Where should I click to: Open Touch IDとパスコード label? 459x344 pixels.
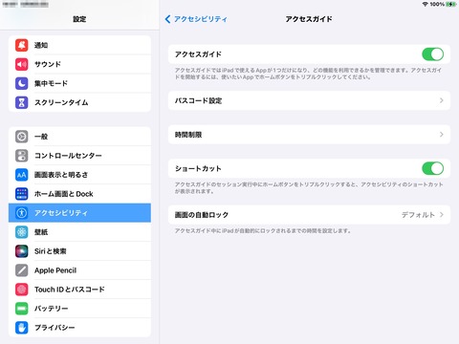(x=70, y=290)
